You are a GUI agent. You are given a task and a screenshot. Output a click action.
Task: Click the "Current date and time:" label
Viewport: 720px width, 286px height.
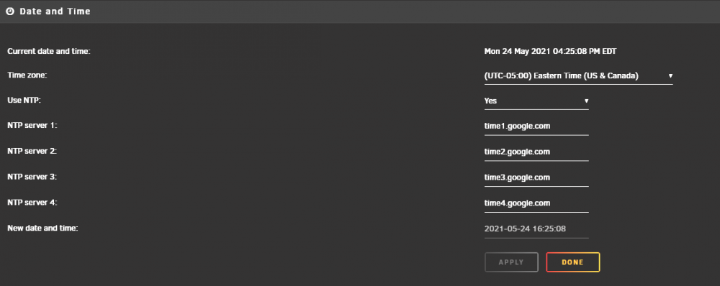coord(49,51)
